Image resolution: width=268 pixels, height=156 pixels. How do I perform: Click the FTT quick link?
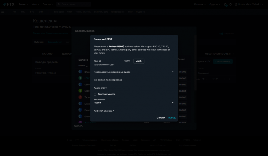(x=14, y=12)
